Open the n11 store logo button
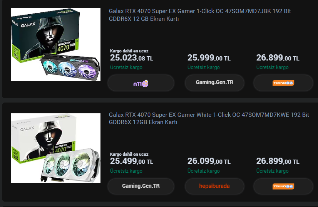 (141, 83)
